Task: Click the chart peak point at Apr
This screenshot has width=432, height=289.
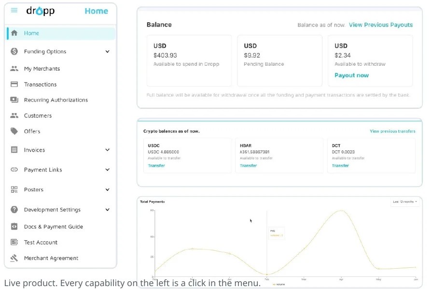Action: [341, 211]
